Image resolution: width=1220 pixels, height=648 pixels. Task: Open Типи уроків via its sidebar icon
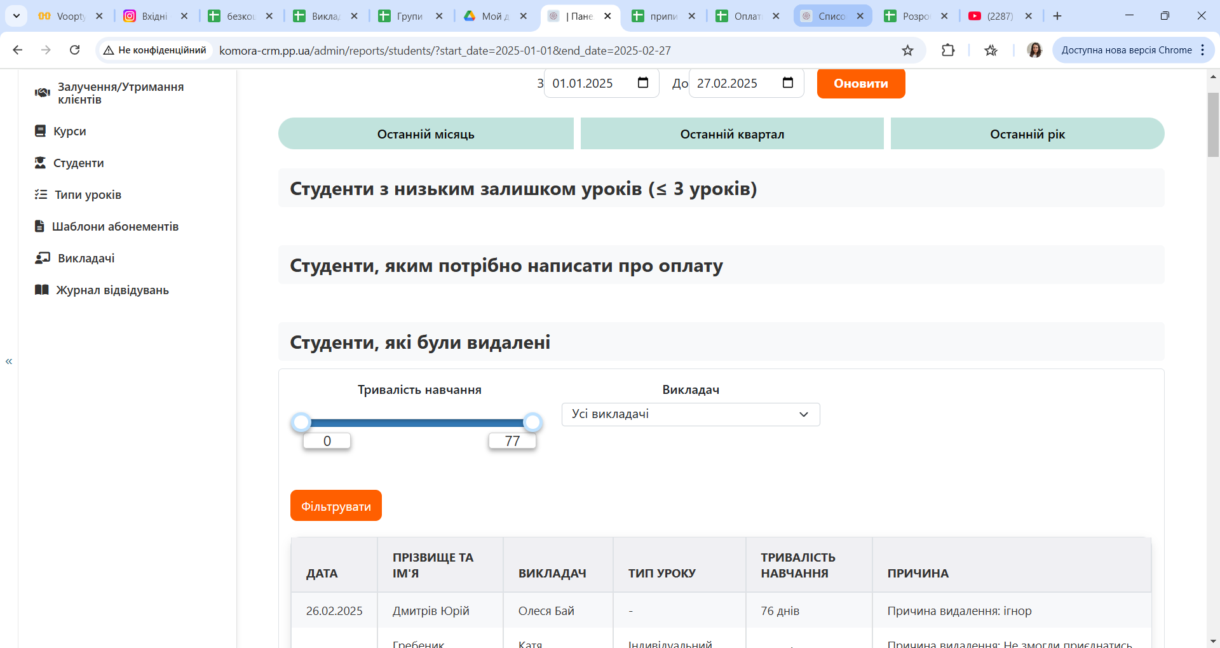click(41, 194)
